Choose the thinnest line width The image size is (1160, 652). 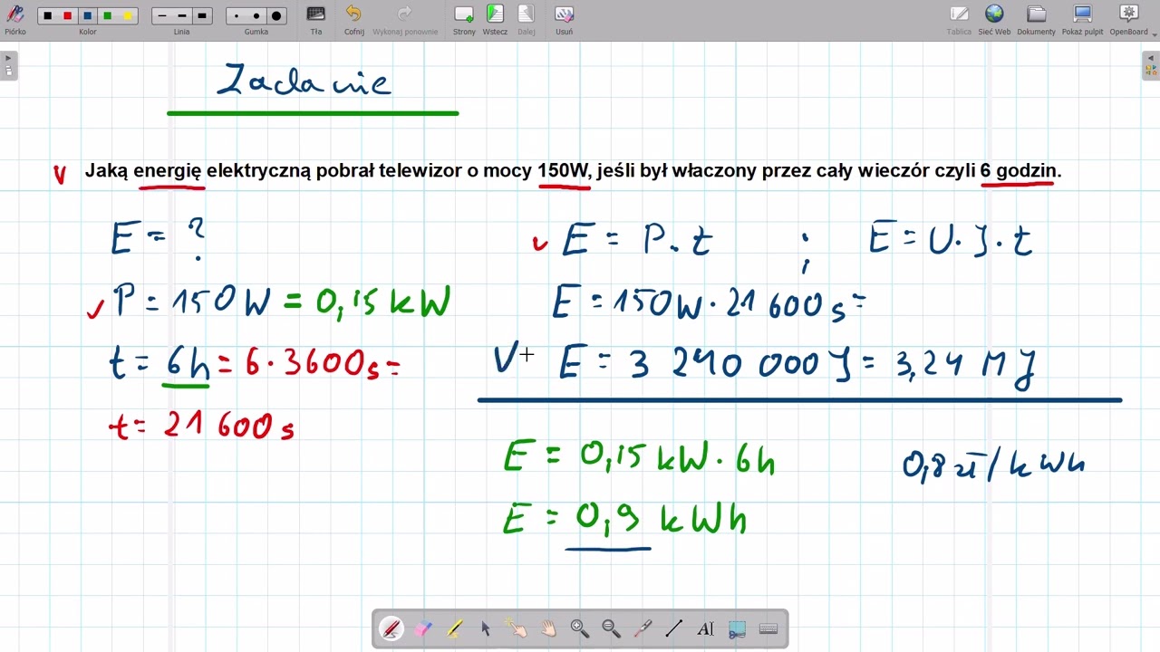[x=162, y=16]
